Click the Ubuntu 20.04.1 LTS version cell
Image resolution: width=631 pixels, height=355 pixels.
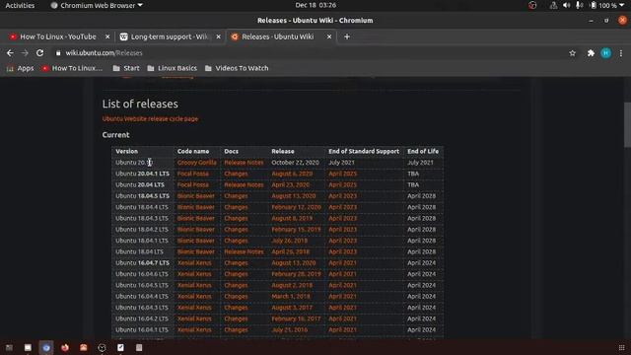142,174
